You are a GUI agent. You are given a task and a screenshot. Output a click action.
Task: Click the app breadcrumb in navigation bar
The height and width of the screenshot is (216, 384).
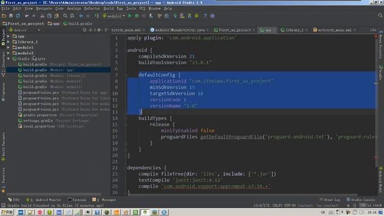[53, 23]
